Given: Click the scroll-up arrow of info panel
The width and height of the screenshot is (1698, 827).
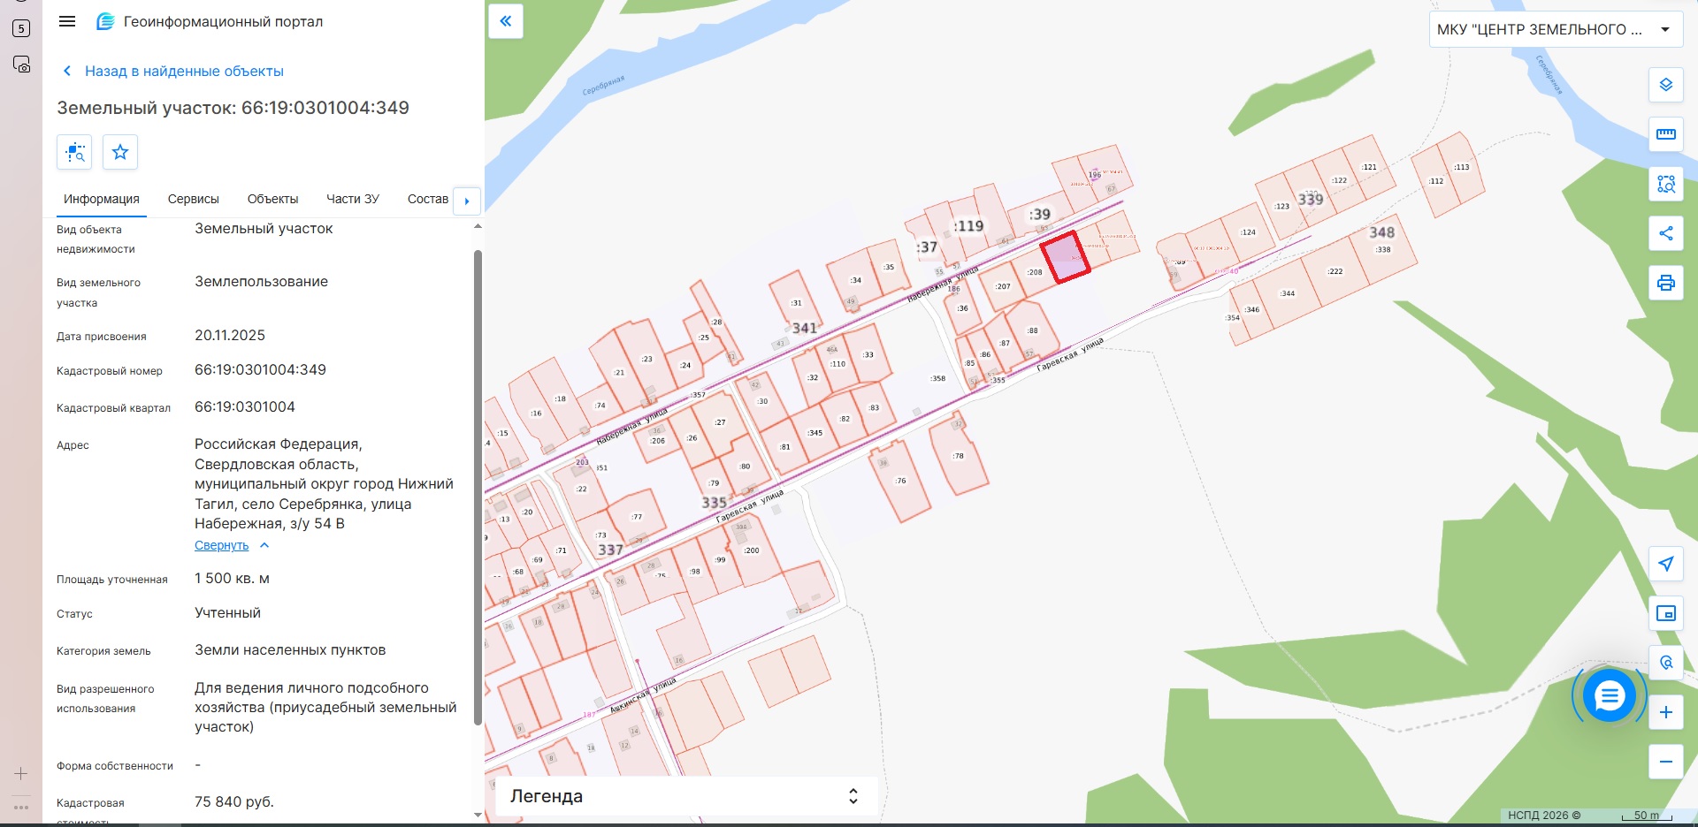Looking at the screenshot, I should point(478,227).
